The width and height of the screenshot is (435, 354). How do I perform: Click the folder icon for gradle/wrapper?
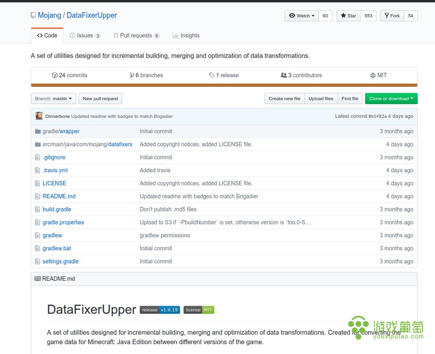tap(38, 131)
